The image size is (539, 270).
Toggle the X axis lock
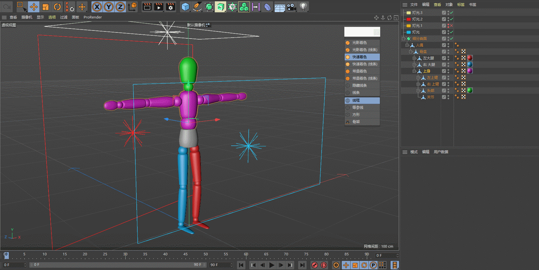97,7
